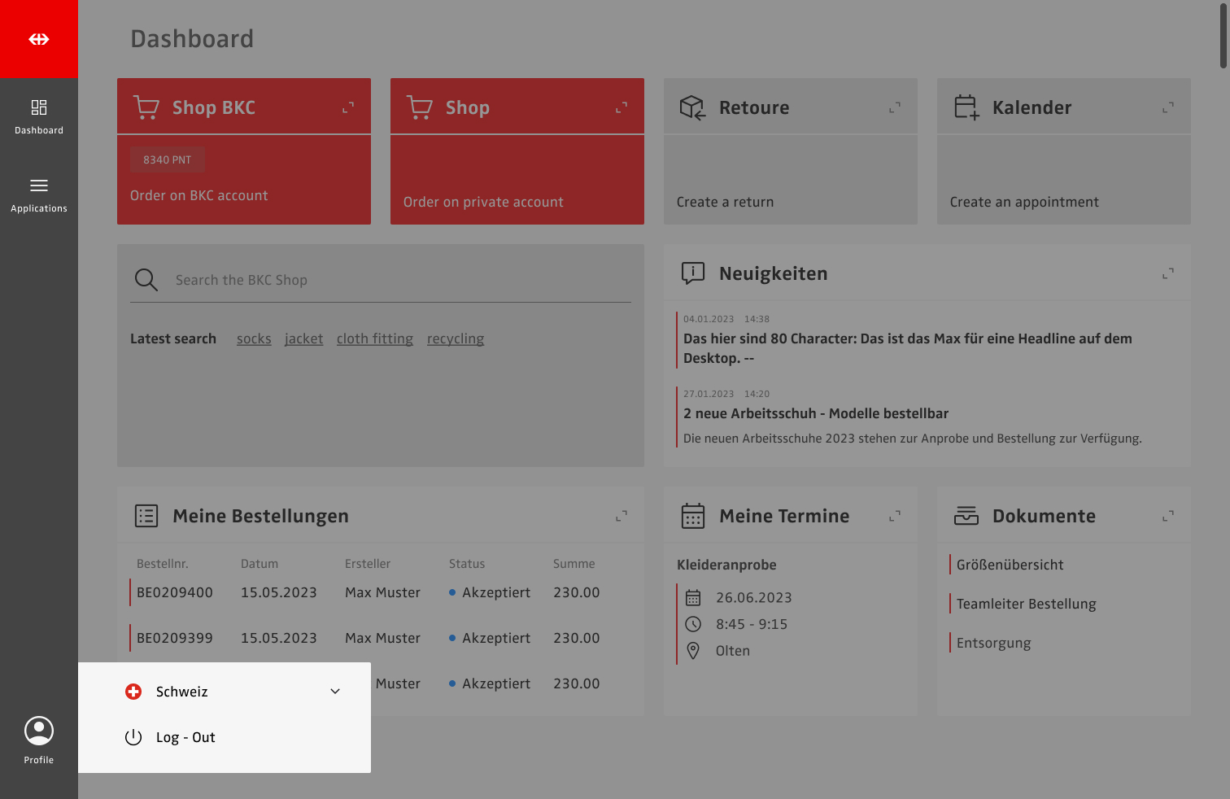Viewport: 1230px width, 799px height.
Task: Expand the Neuigkeiten panel
Action: pos(1168,273)
